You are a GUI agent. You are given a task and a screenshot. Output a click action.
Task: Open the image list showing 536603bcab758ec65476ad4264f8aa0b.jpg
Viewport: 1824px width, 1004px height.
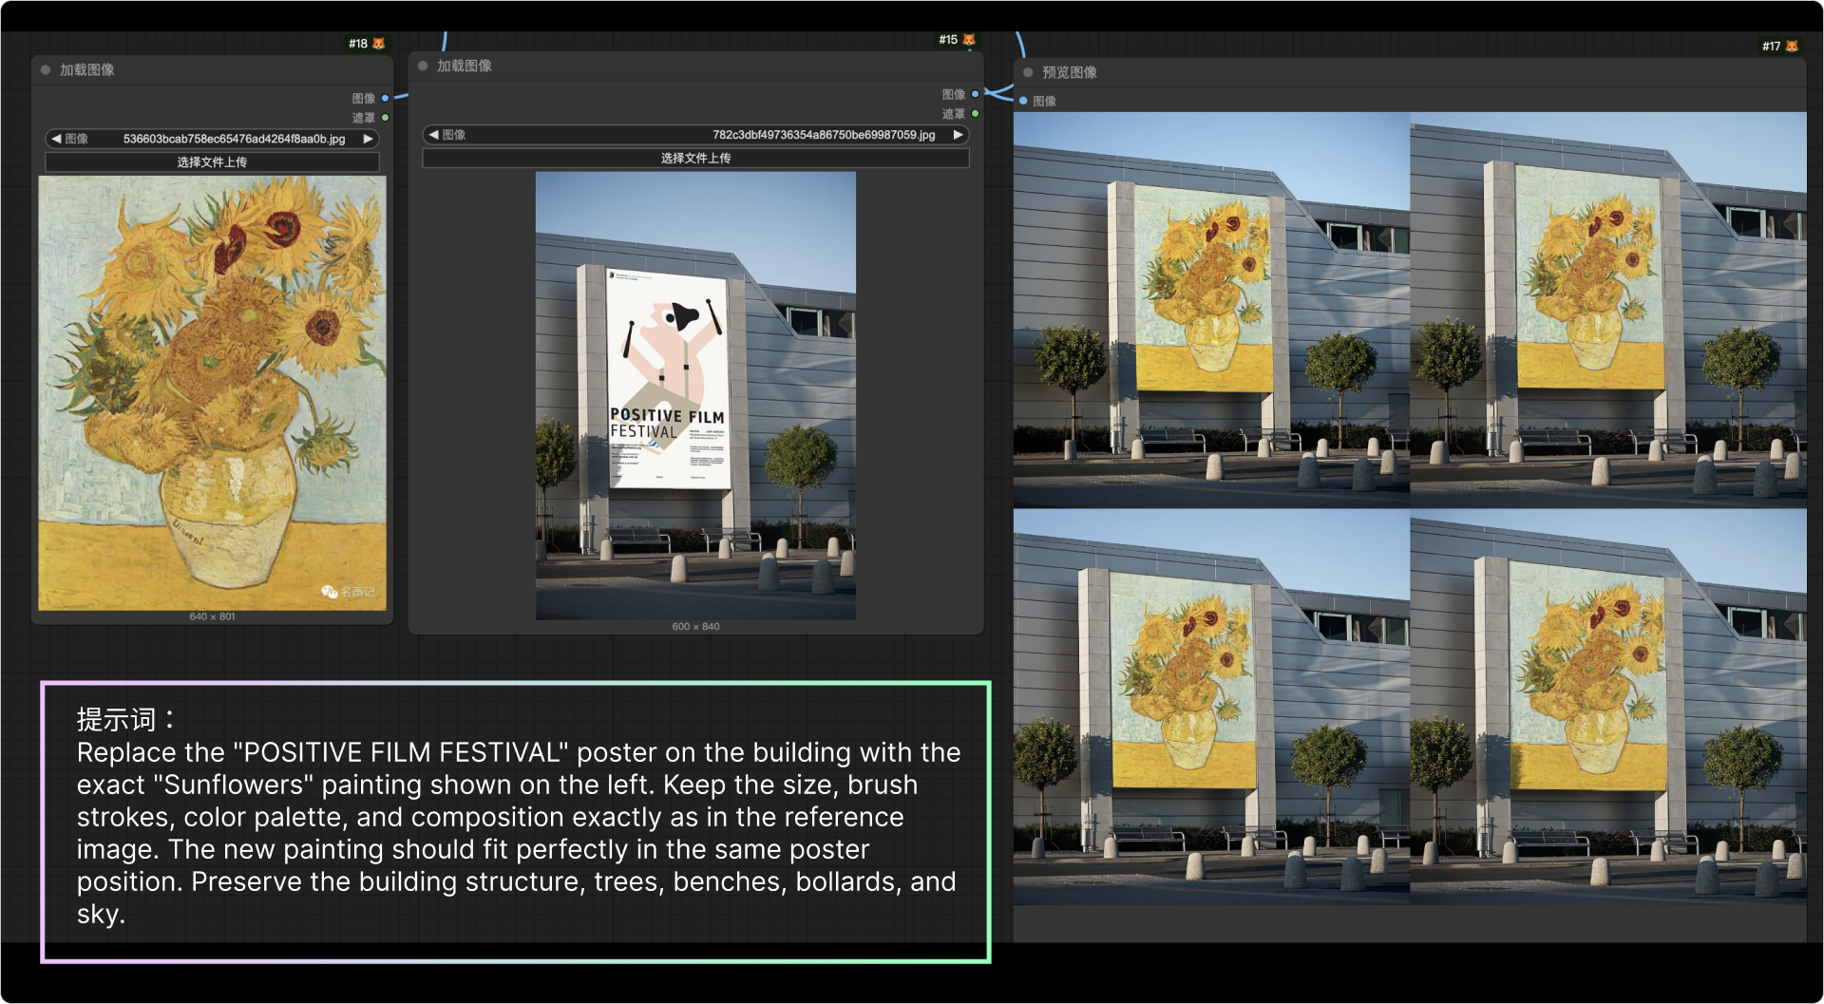tap(212, 139)
